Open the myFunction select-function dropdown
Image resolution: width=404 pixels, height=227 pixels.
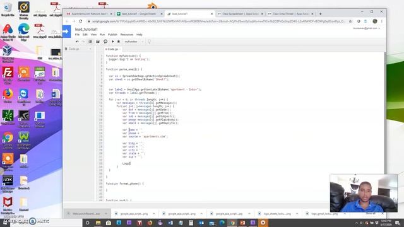click(134, 42)
